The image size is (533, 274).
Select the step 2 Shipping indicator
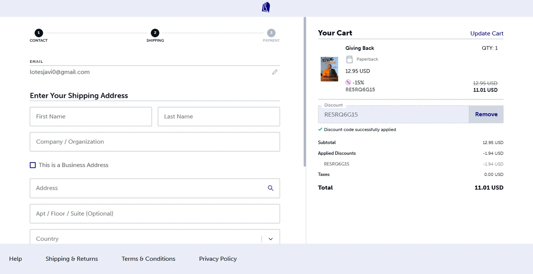pos(155,33)
